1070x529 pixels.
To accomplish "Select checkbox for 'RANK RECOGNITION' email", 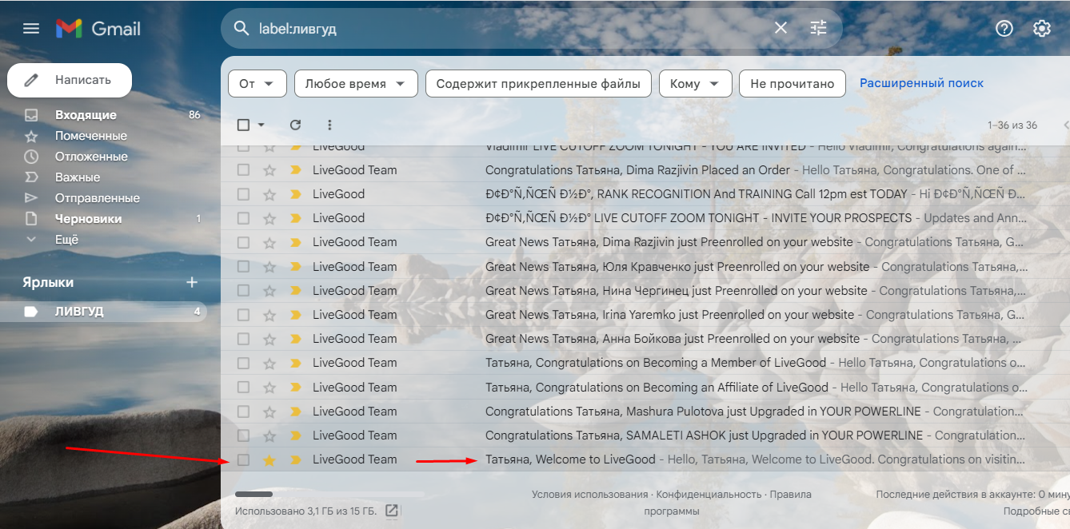I will click(x=243, y=194).
